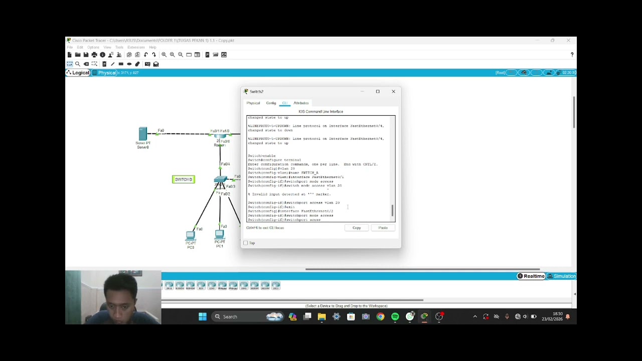Activate the Resize Shape tool
642x361 pixels.
(x=94, y=64)
